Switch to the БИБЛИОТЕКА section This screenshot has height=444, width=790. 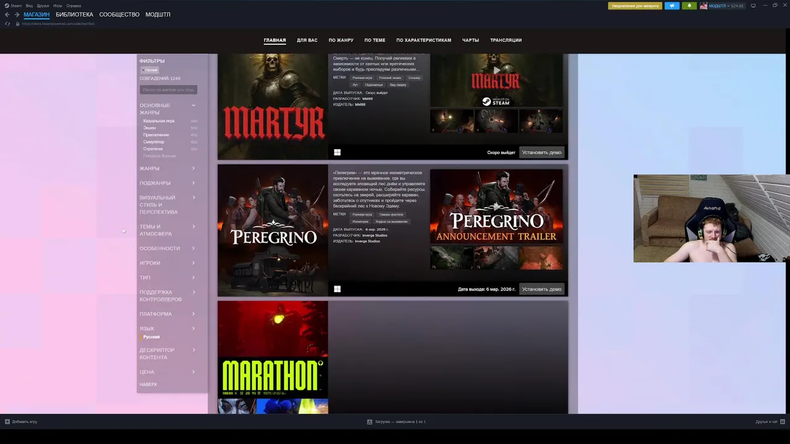pos(74,14)
